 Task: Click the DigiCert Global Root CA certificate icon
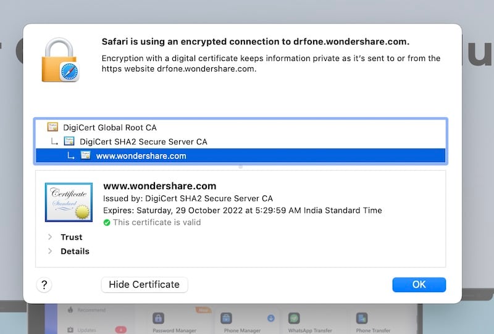pos(52,128)
